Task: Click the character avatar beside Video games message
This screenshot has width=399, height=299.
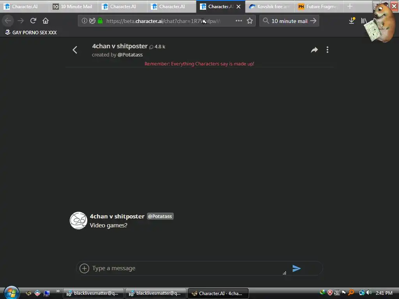Action: [x=78, y=220]
